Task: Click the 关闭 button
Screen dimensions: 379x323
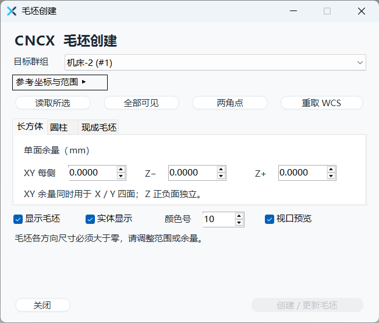Action: click(42, 305)
